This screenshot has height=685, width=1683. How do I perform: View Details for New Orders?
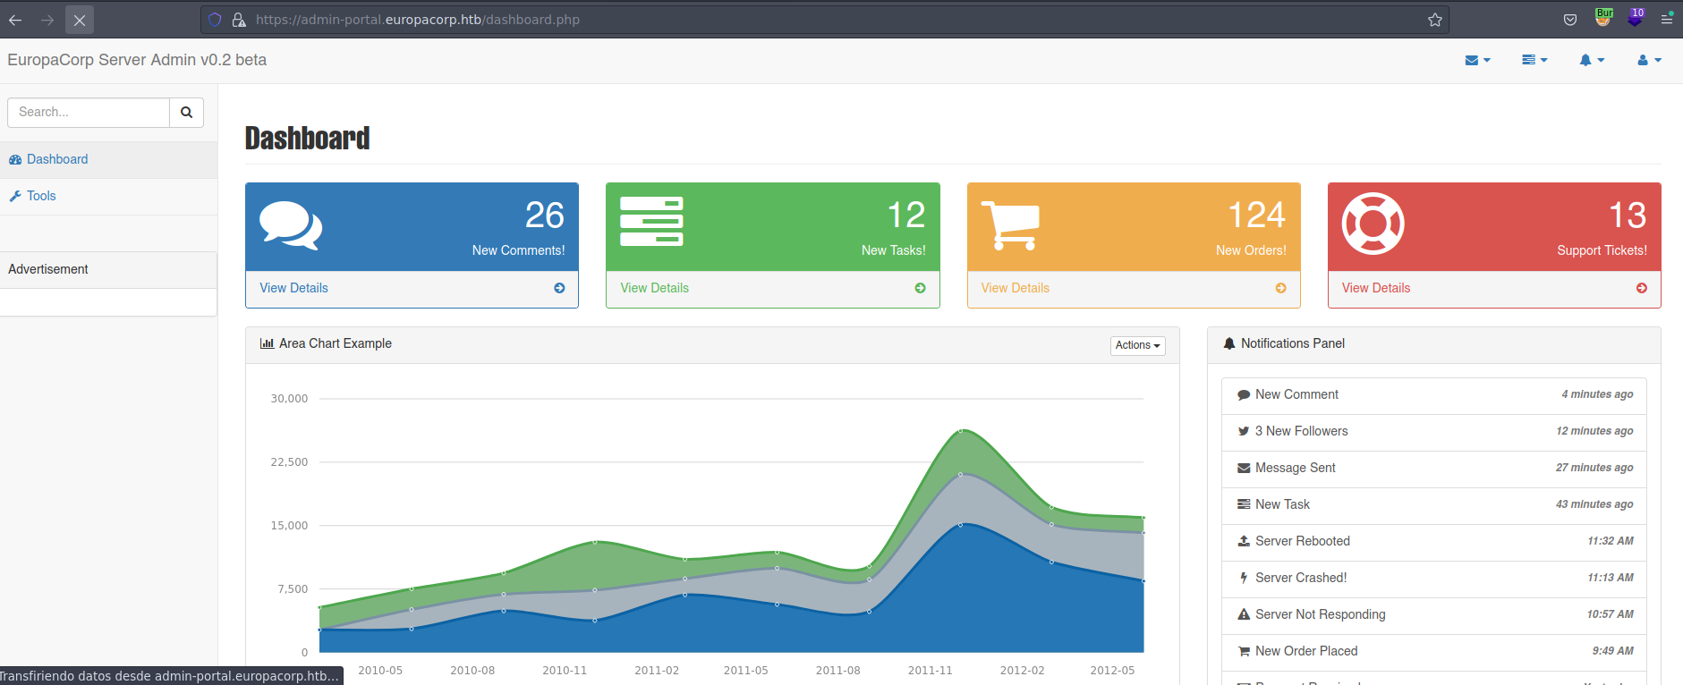point(1015,288)
